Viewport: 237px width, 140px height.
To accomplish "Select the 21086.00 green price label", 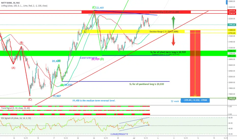I will click(232, 51).
